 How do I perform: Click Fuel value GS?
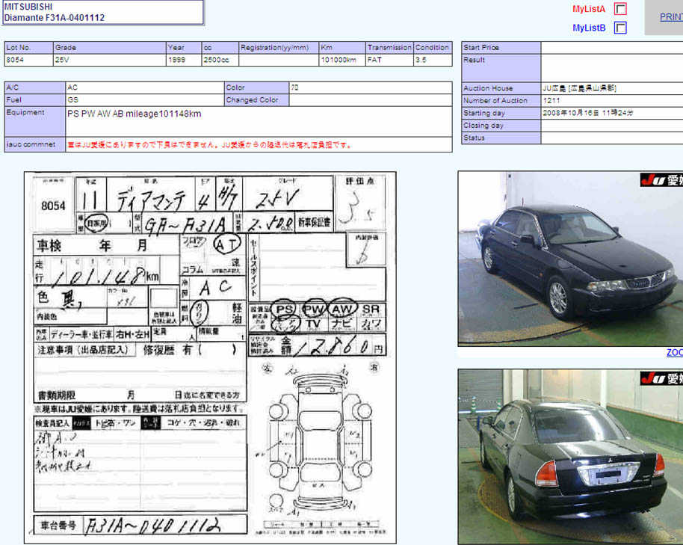point(72,99)
